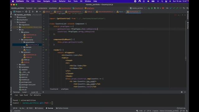Viewport: 199px width, 112px height.
Task: Open the Python Console tool window
Action: [x=62, y=108]
